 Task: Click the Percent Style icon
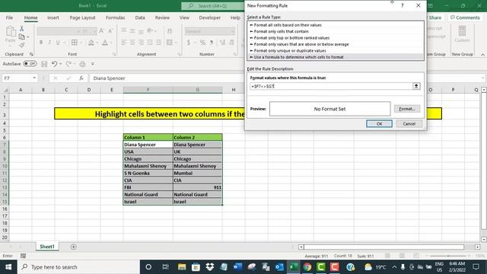[x=202, y=43]
